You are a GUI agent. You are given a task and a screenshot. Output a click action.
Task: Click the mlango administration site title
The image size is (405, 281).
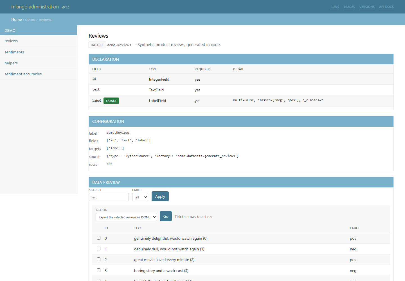35,7
